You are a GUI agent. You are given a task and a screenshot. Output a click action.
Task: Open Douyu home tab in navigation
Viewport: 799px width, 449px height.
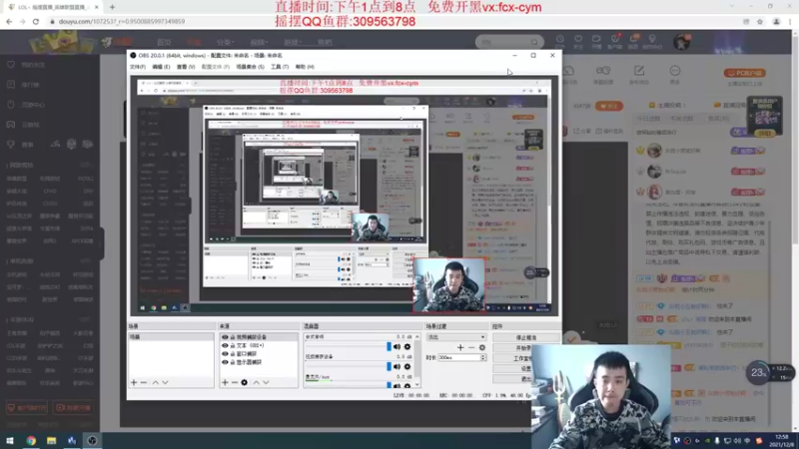pyautogui.click(x=164, y=42)
